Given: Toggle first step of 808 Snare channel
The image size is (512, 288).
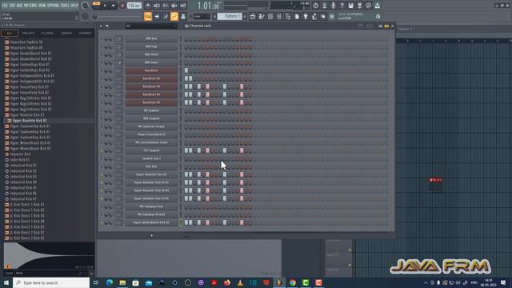Looking at the screenshot, I should (186, 62).
